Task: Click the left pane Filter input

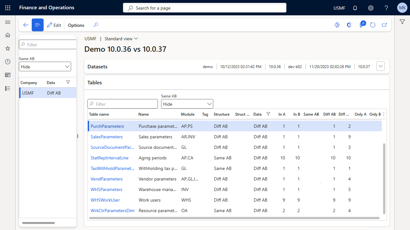Action: click(48, 45)
